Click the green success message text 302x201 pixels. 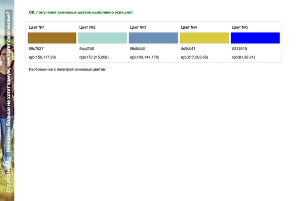(81, 12)
